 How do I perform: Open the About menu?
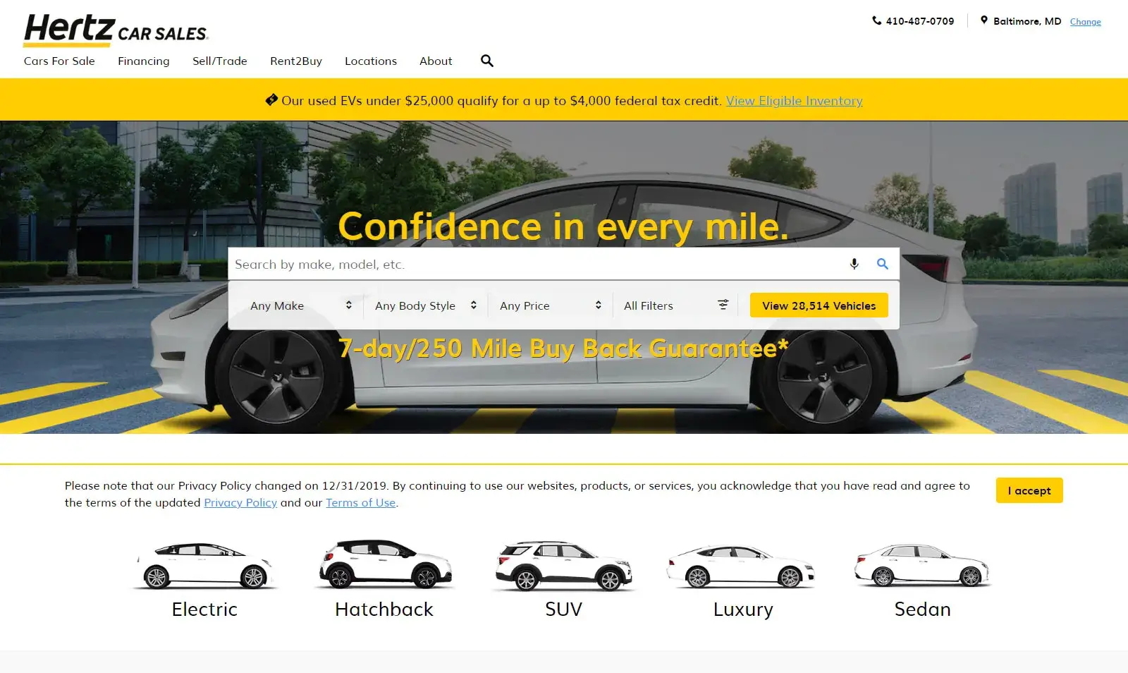click(436, 61)
